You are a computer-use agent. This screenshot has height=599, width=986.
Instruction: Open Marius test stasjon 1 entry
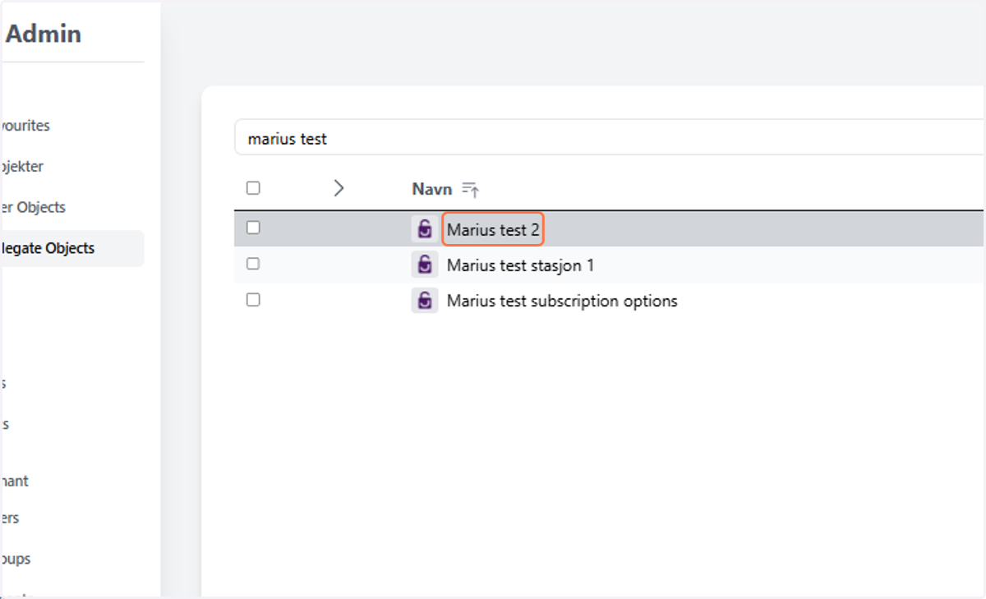pyautogui.click(x=520, y=265)
